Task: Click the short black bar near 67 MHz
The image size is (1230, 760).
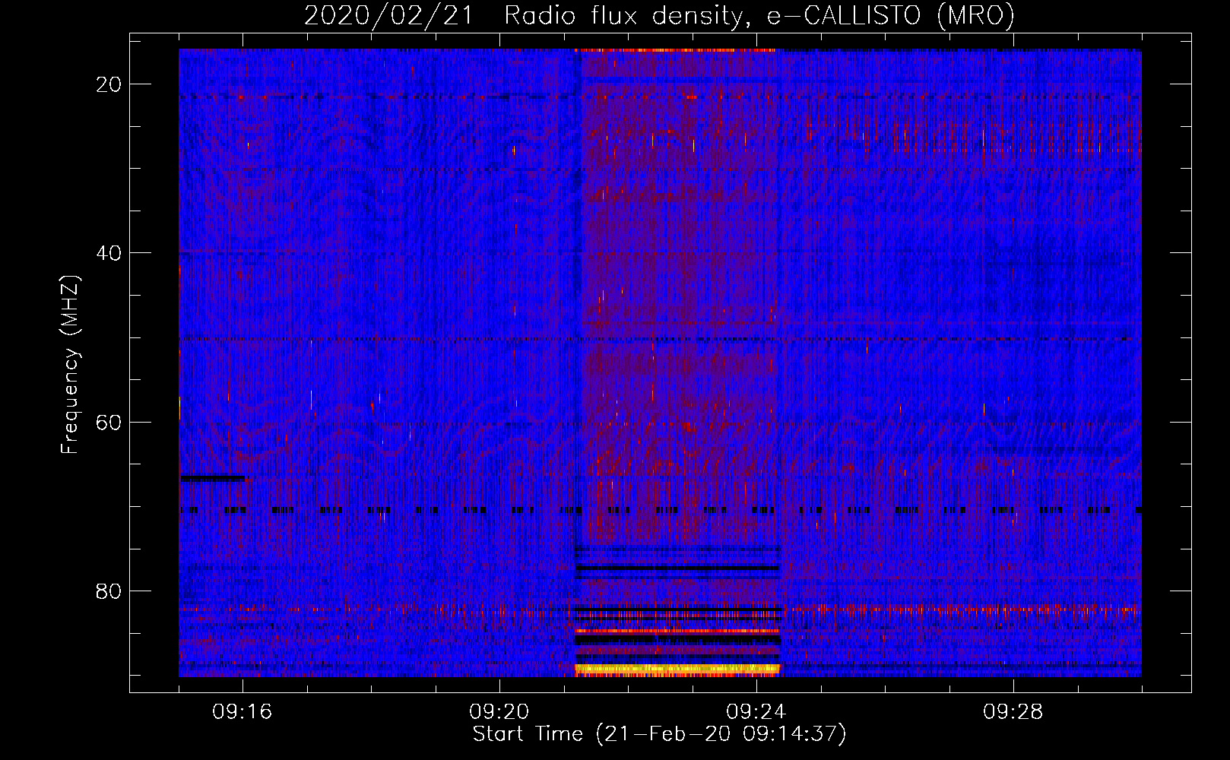Action: pyautogui.click(x=213, y=478)
